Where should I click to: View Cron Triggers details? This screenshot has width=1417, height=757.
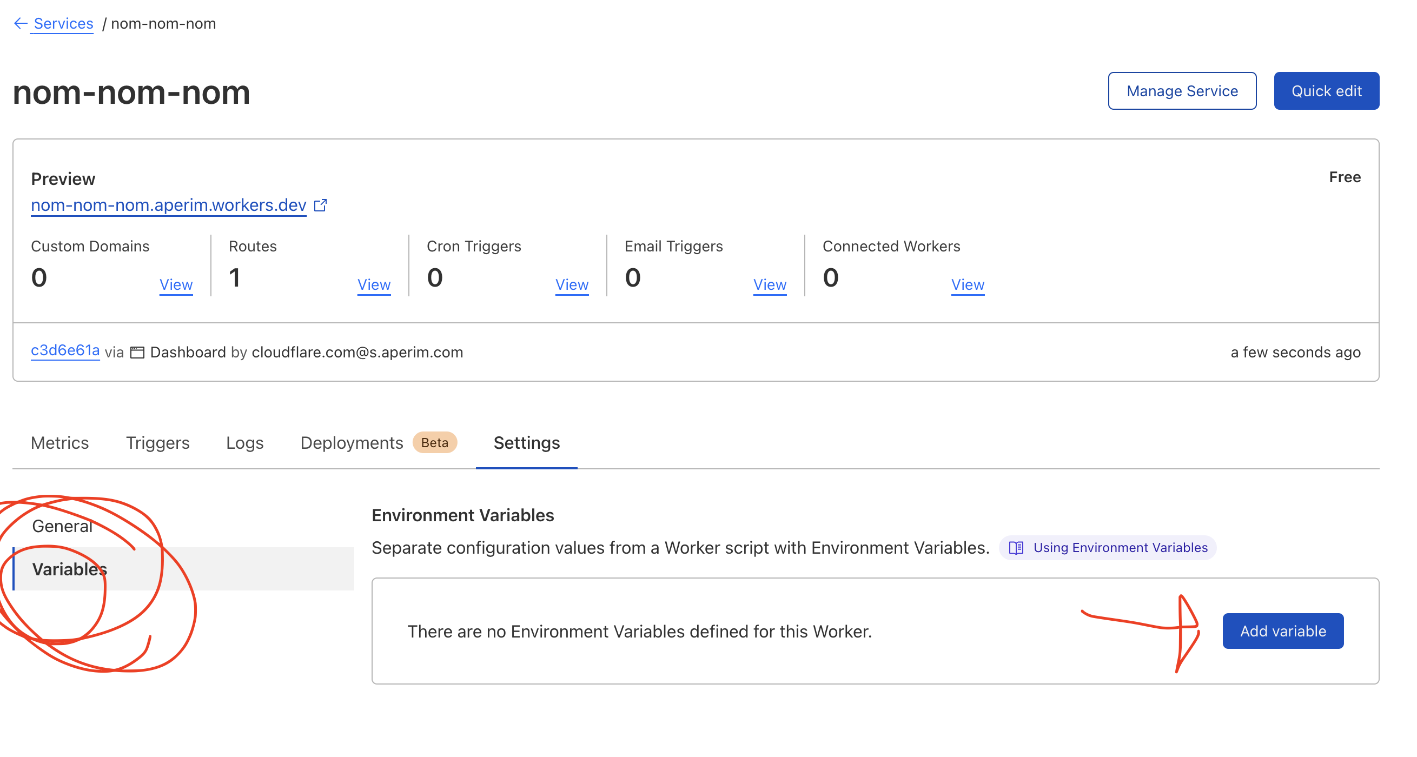coord(572,284)
